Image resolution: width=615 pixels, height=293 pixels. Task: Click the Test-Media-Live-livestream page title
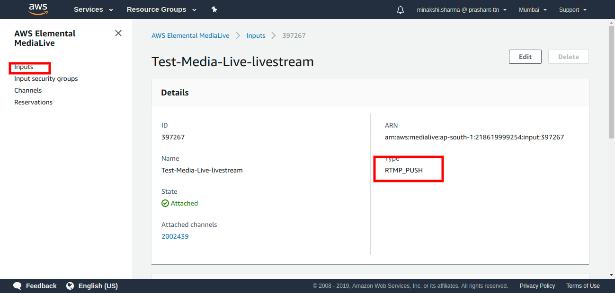232,61
